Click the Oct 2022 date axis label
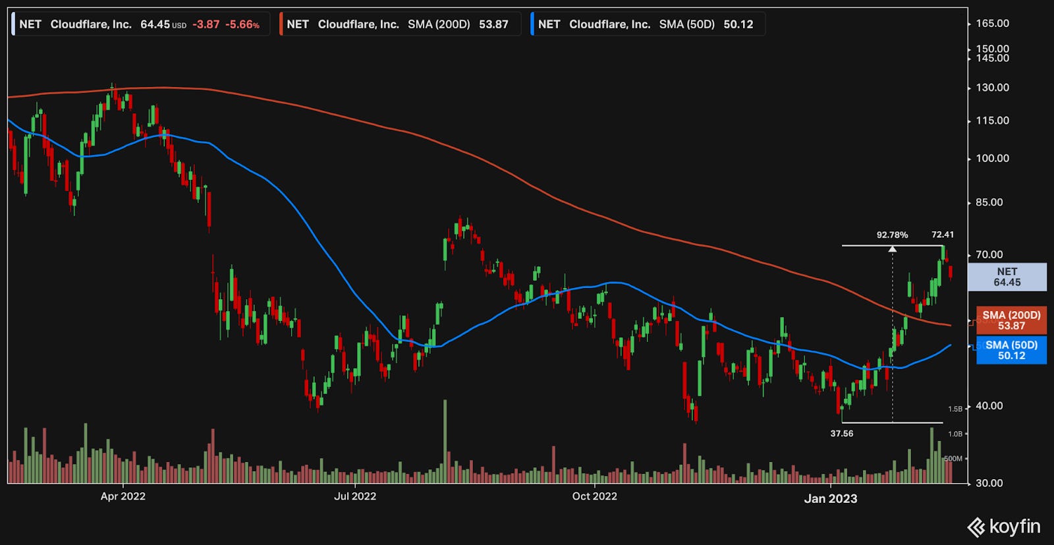The image size is (1054, 545). pyautogui.click(x=595, y=496)
